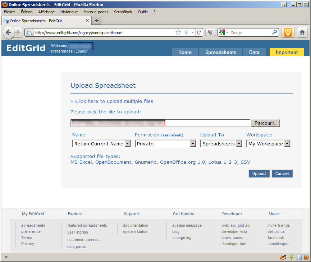This screenshot has width=311, height=262.
Task: Click the Cancel button
Action: [282, 173]
